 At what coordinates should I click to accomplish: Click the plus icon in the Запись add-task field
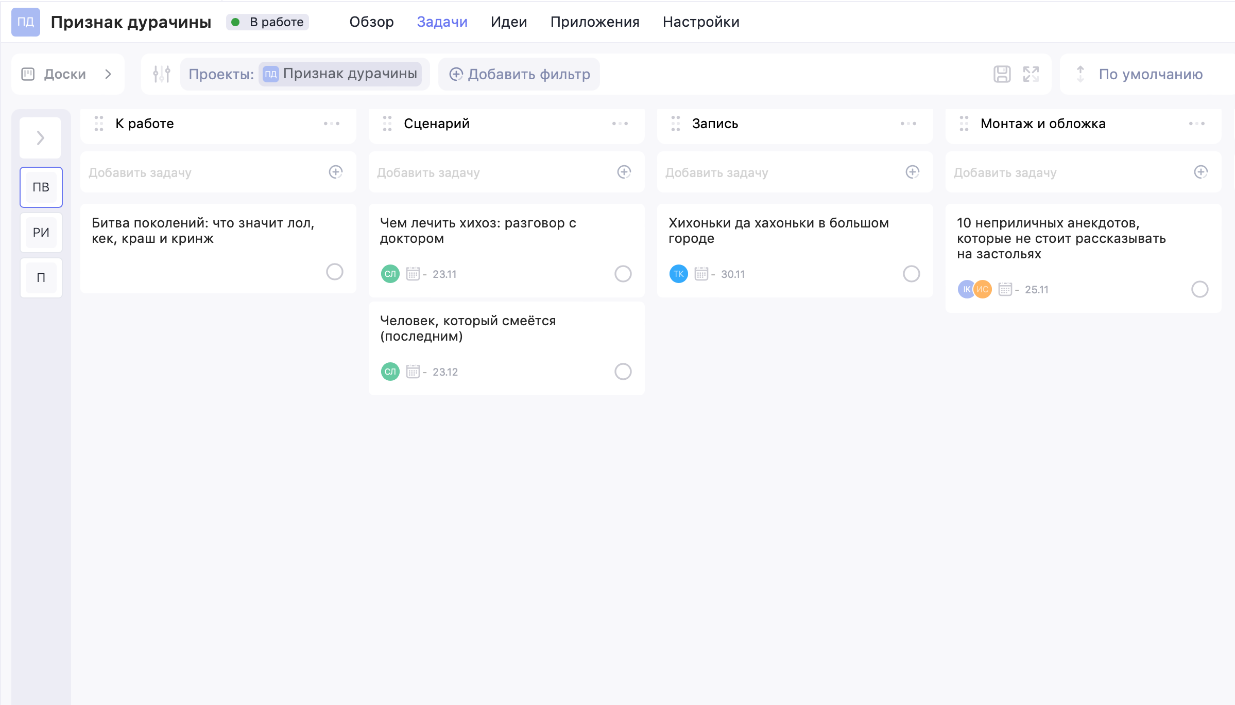912,172
